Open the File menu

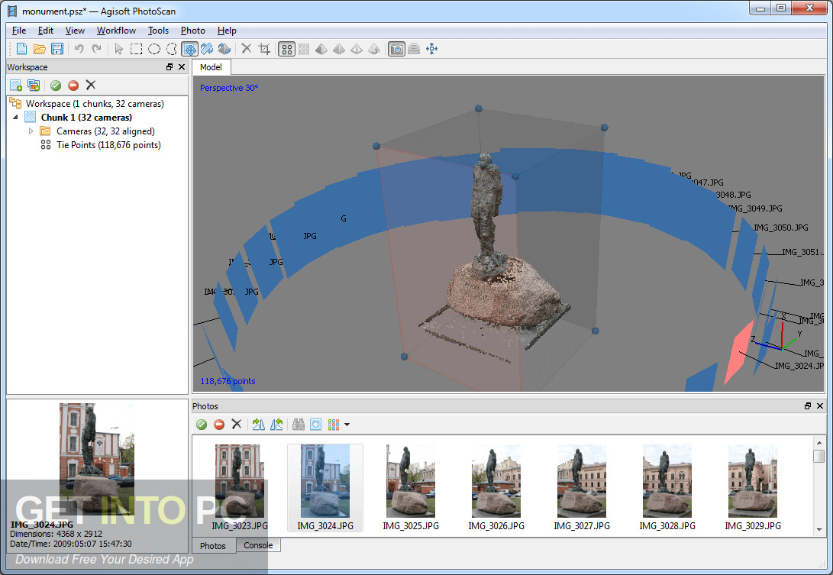(19, 31)
